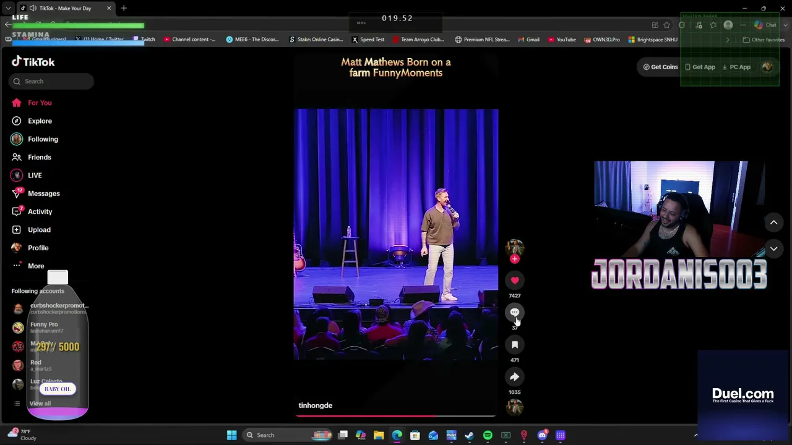The image size is (792, 445).
Task: Click the Get Coins button
Action: click(661, 67)
